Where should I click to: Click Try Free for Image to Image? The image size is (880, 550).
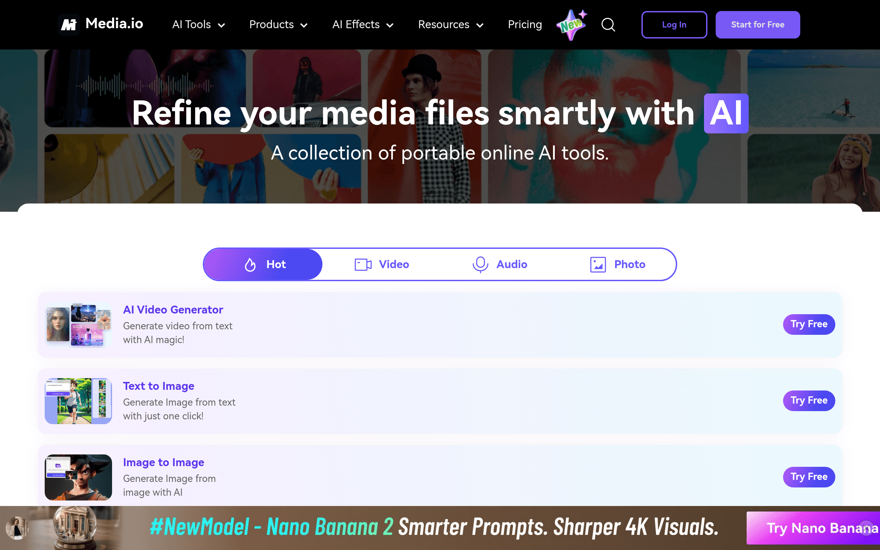coord(809,477)
